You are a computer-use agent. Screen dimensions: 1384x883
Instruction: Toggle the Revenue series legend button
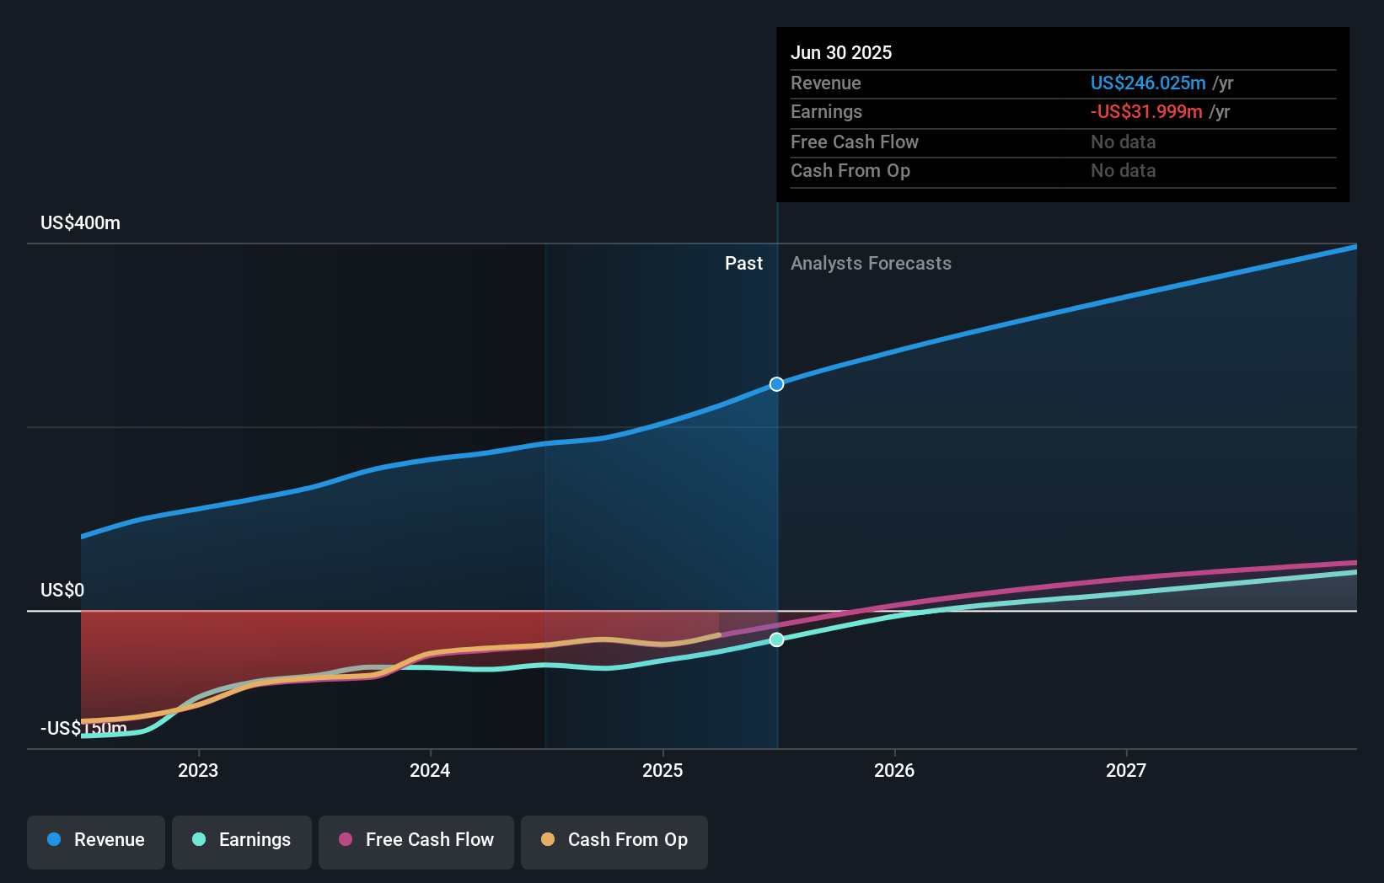(x=96, y=842)
